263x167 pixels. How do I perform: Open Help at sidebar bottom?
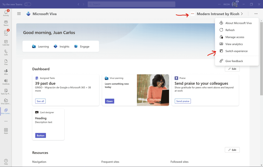point(6,162)
